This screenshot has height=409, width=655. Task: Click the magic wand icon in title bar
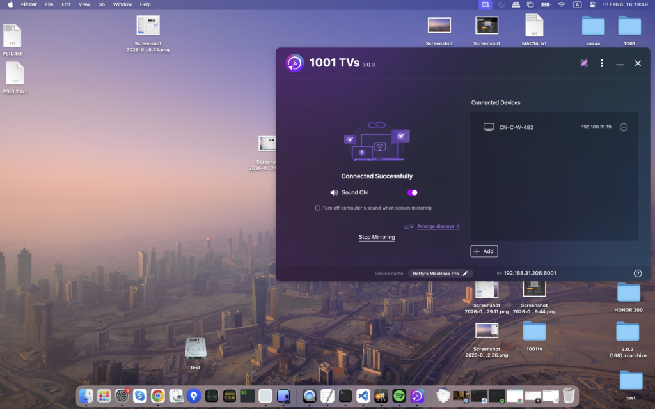(583, 63)
